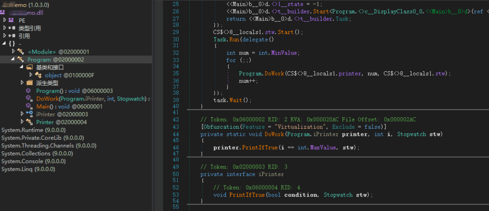The width and height of the screenshot is (489, 211).
Task: Expand the Printer class node
Action: click(22, 122)
